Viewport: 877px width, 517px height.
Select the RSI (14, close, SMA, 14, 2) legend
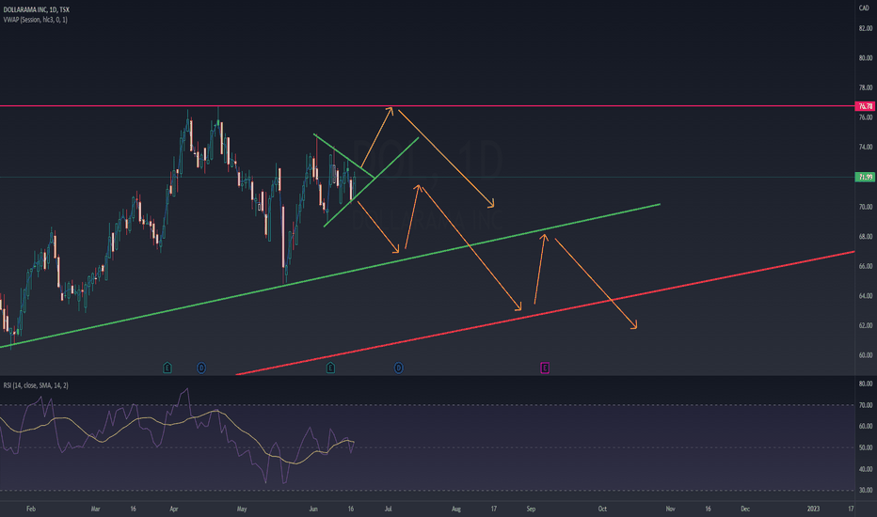point(36,385)
